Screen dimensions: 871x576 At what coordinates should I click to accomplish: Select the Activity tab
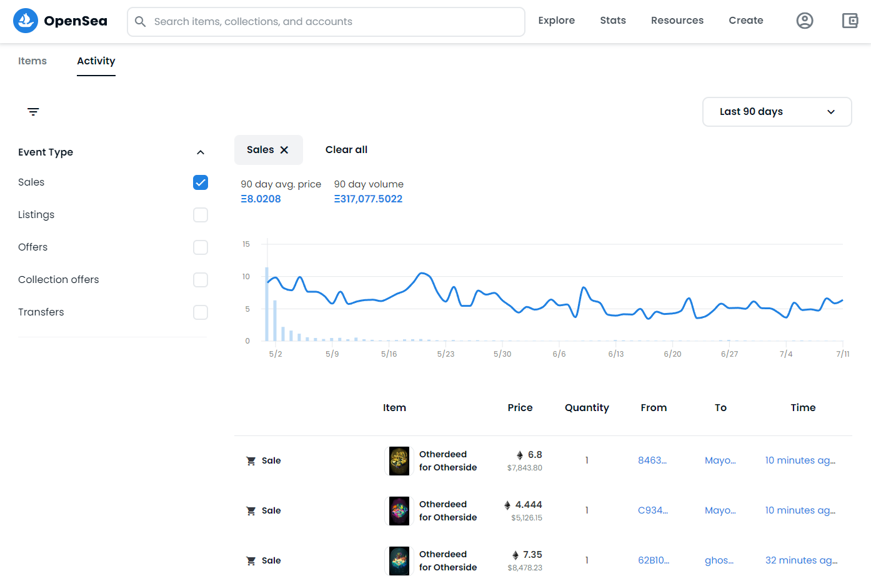click(x=96, y=61)
